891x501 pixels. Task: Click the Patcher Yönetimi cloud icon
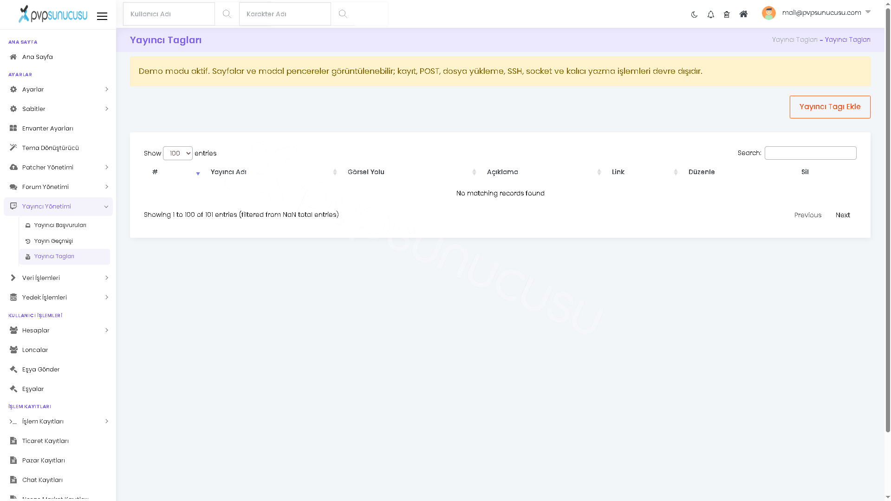coord(13,168)
